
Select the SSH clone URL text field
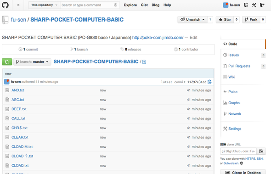click(238, 151)
